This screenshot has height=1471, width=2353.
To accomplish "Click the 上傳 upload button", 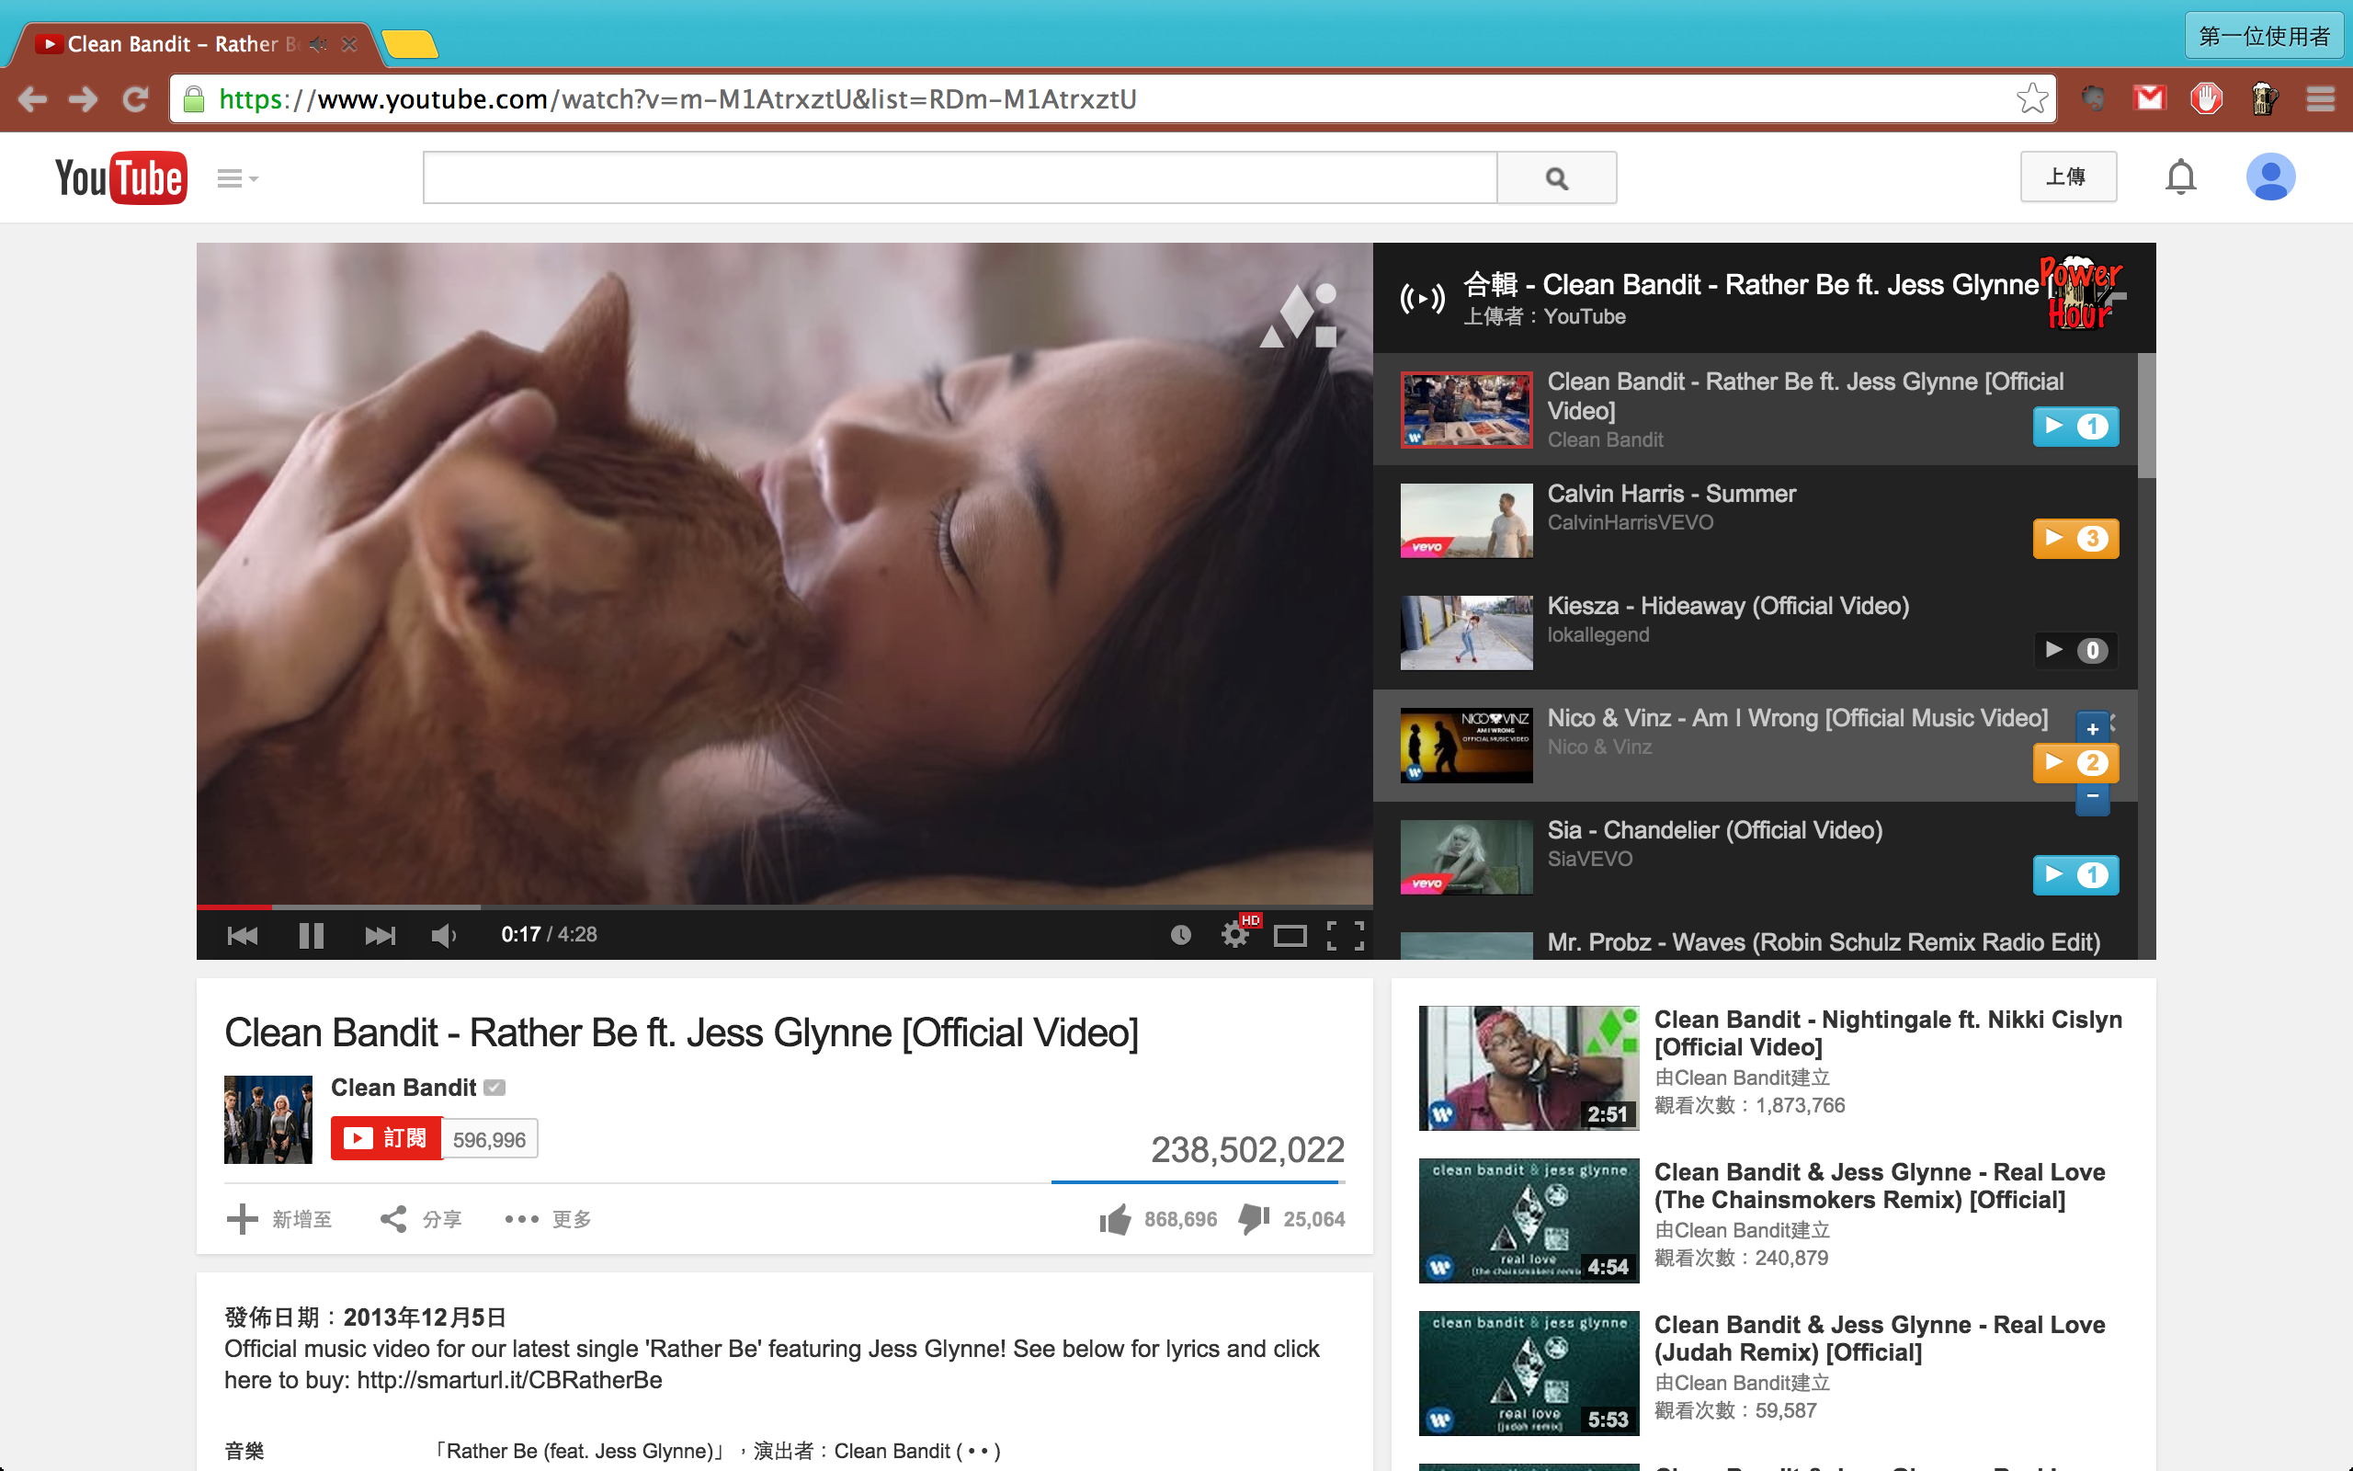I will [x=2067, y=177].
